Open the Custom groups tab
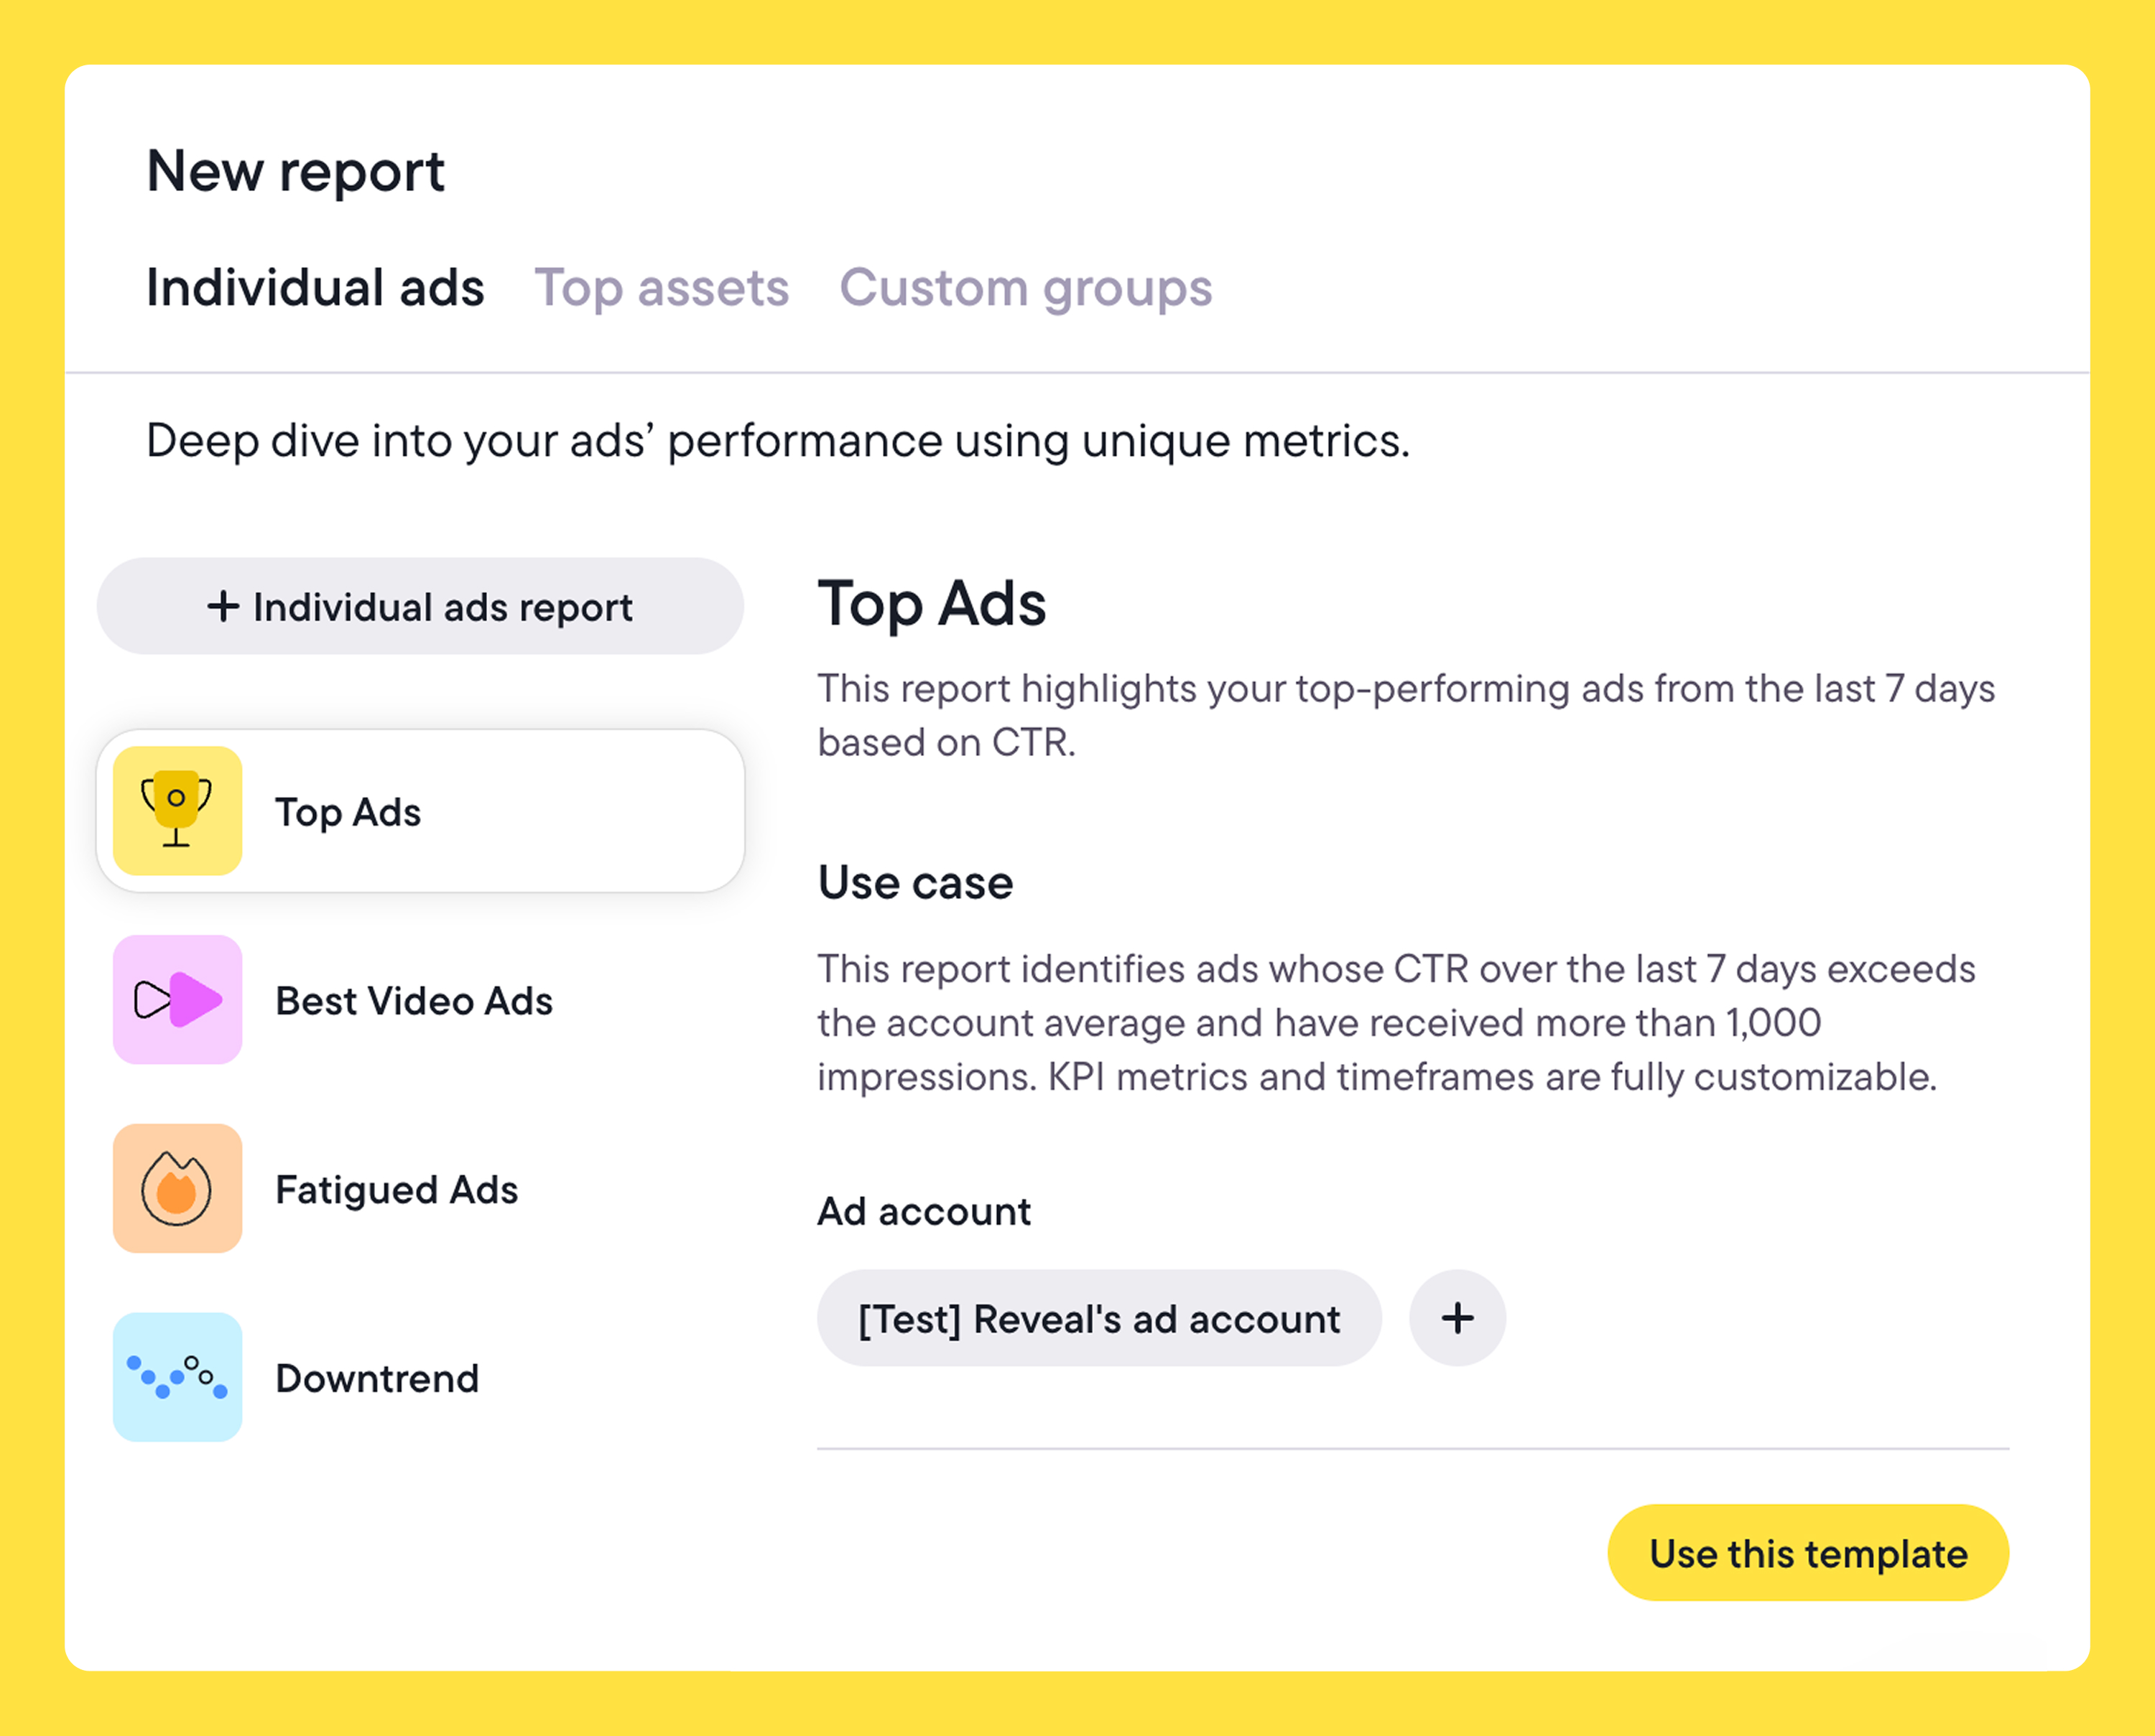The width and height of the screenshot is (2155, 1736). tap(1026, 288)
